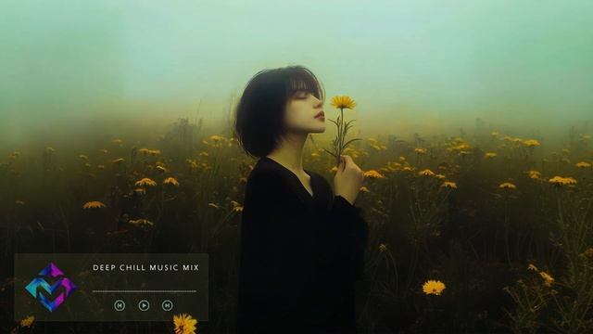Skip to the next track
Viewport: 593px width, 334px height.
[167, 305]
